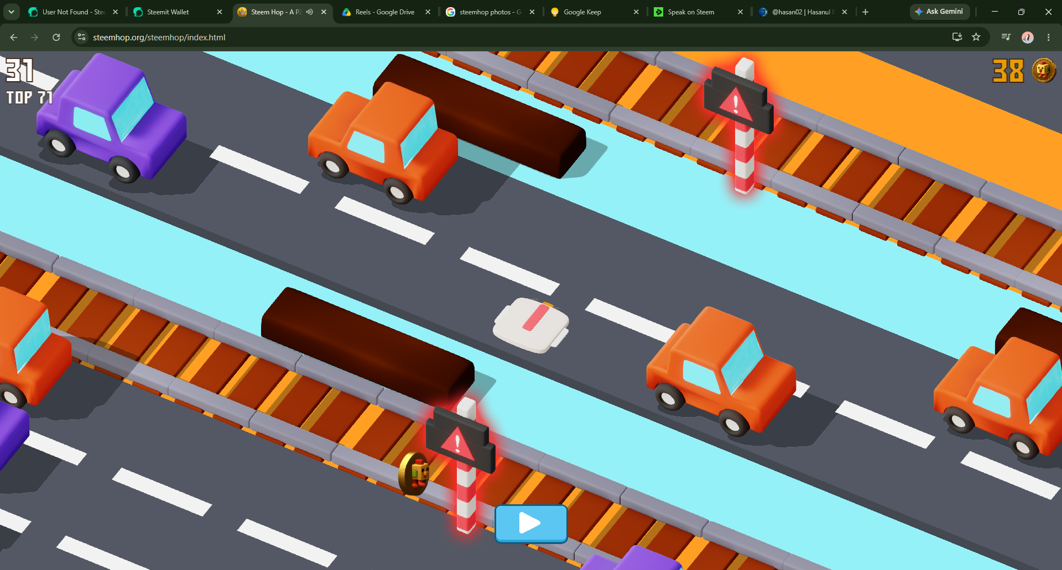This screenshot has height=570, width=1062.
Task: Click the blue play button in game
Action: tap(531, 523)
